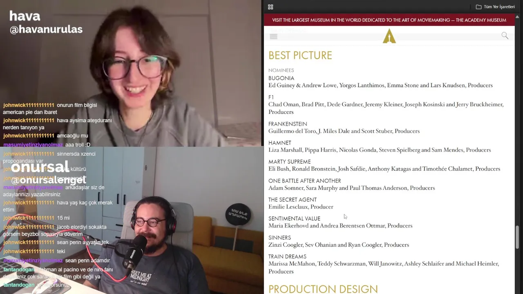
Task: Select the BEST PICTURE heading
Action: (x=300, y=55)
